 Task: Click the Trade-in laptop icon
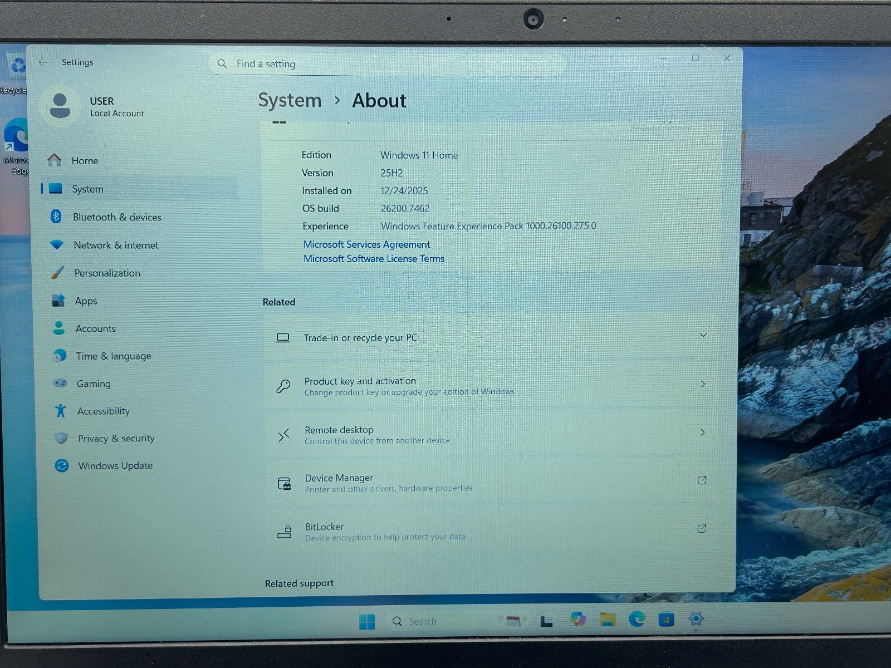[283, 337]
